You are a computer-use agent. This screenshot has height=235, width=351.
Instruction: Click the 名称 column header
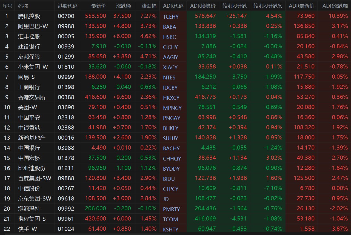23,6
